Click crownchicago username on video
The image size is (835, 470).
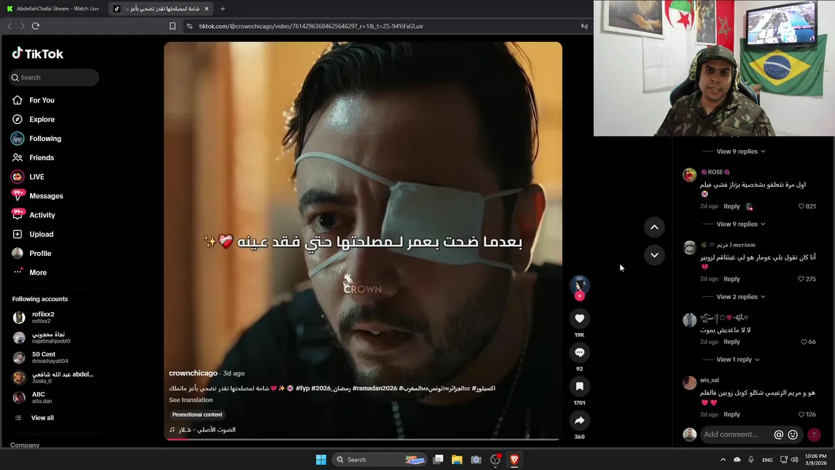[193, 373]
